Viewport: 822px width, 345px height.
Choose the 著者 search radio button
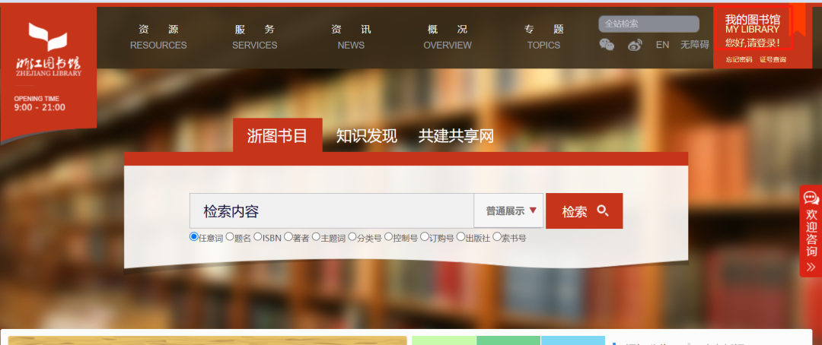(x=288, y=237)
